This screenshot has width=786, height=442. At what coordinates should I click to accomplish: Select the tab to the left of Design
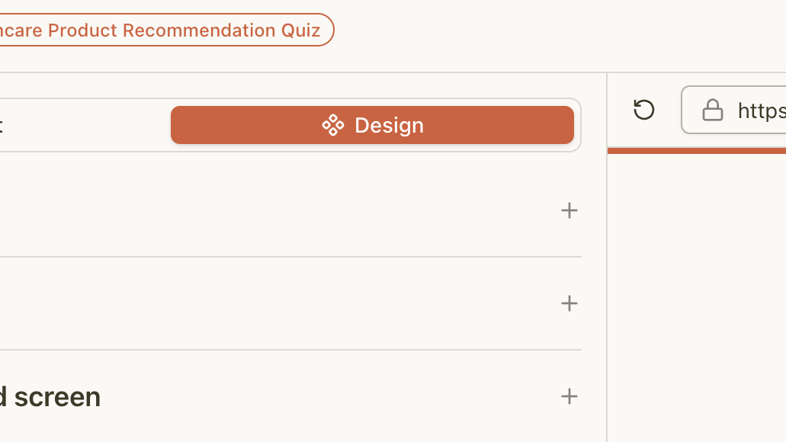point(76,125)
